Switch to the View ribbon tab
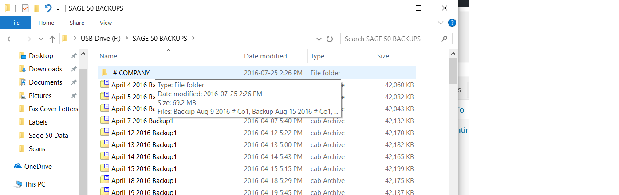The width and height of the screenshot is (619, 195). tap(106, 23)
